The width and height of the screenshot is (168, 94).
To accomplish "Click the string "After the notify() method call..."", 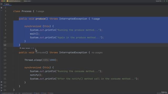I will 96,79.
